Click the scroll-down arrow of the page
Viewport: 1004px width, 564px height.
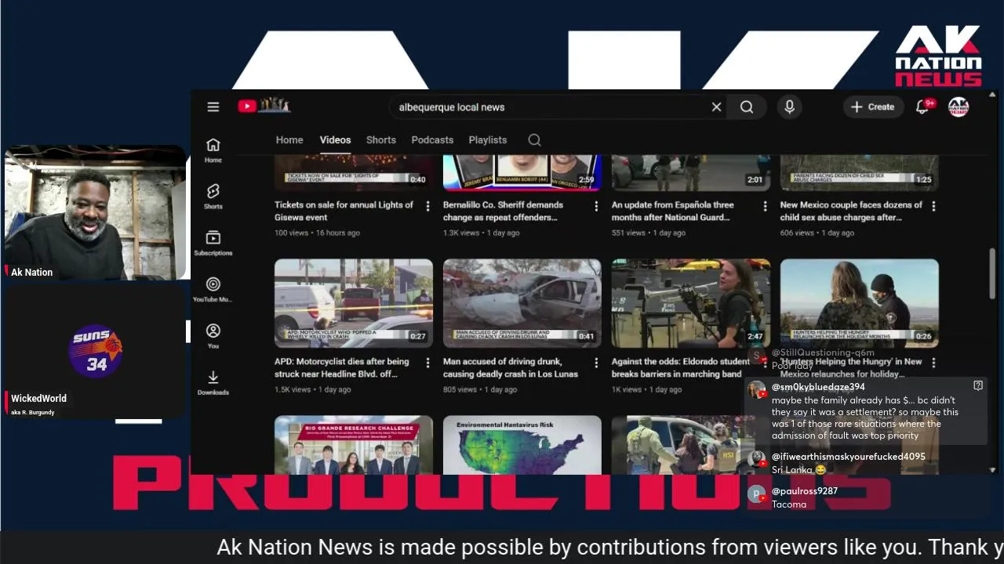click(x=992, y=470)
